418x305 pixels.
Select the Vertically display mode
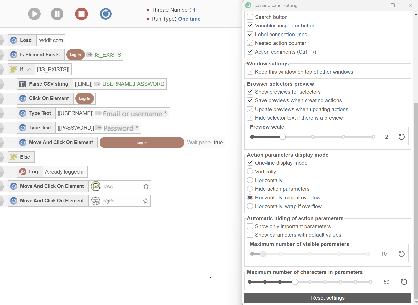click(x=250, y=172)
